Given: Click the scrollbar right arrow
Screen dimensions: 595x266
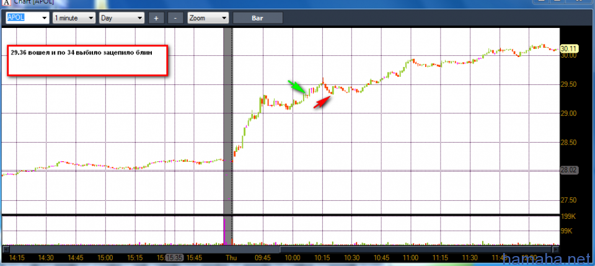Looking at the screenshot, I should click(556, 249).
